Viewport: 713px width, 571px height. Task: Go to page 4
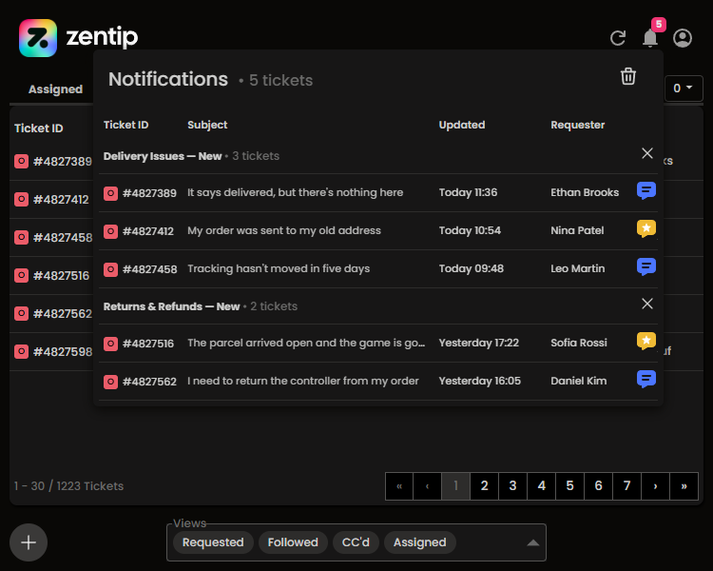(x=541, y=486)
